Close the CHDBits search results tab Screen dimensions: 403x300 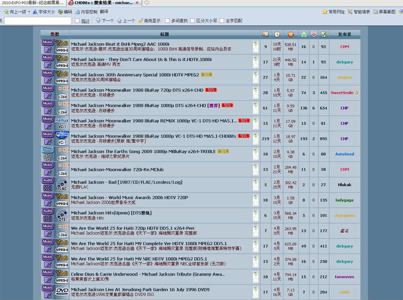tap(137, 3)
